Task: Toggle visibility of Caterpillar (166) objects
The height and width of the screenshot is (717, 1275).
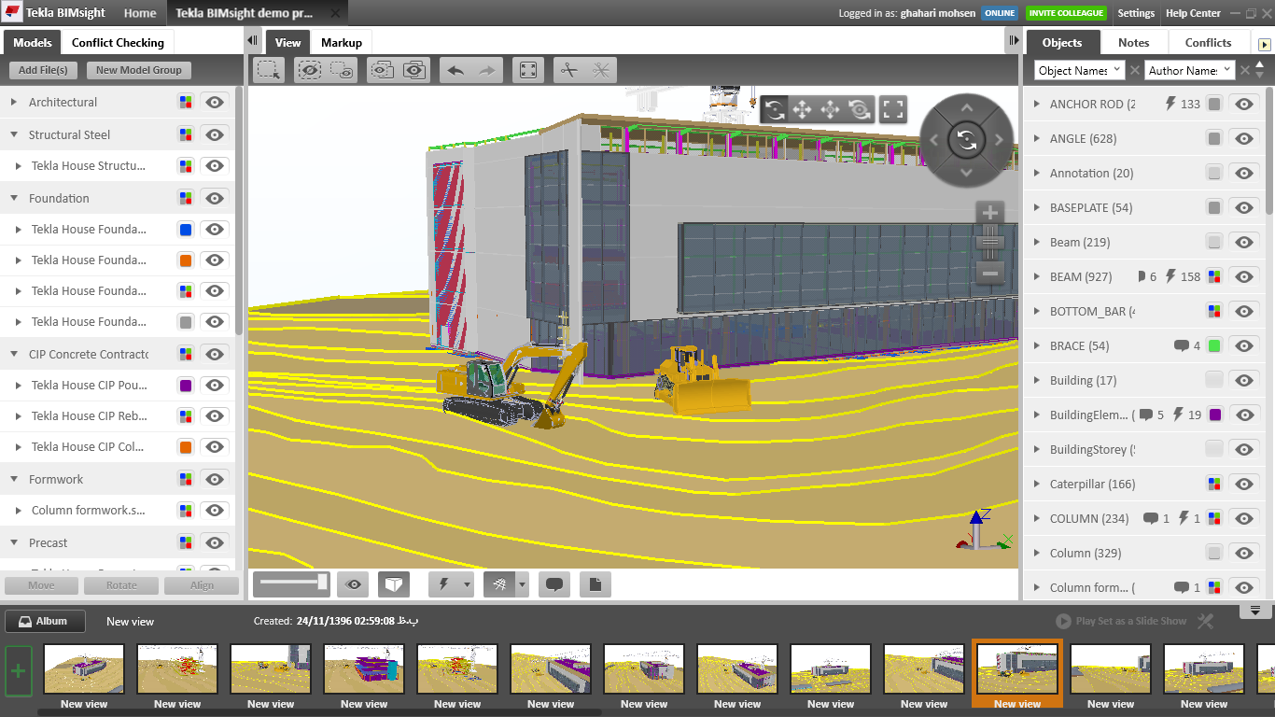Action: [1244, 484]
